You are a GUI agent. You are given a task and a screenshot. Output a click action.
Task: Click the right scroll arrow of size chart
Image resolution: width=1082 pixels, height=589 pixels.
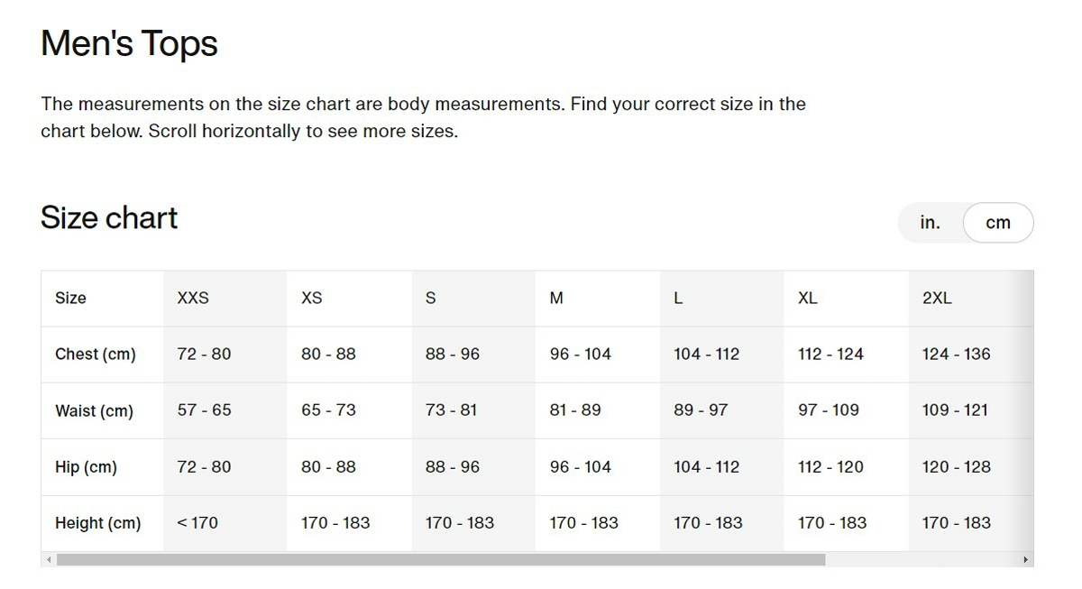click(1026, 559)
